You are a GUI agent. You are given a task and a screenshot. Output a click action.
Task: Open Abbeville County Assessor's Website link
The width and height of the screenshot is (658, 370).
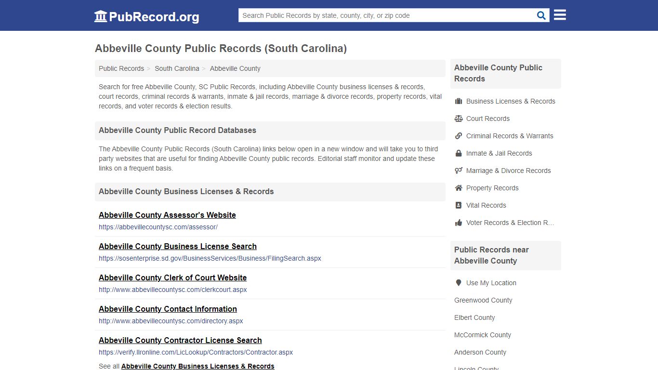pyautogui.click(x=167, y=215)
